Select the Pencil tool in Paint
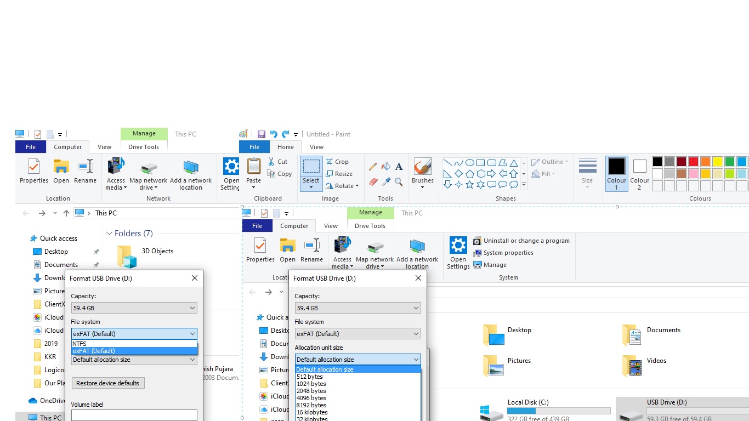This screenshot has width=749, height=421. (373, 167)
